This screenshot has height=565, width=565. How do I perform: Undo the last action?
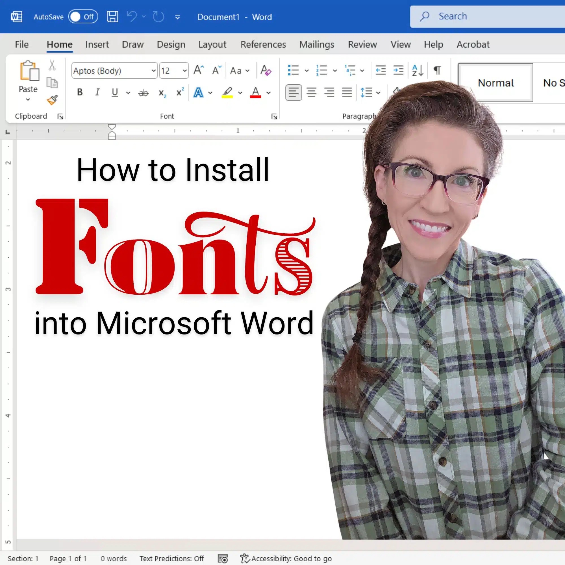132,17
